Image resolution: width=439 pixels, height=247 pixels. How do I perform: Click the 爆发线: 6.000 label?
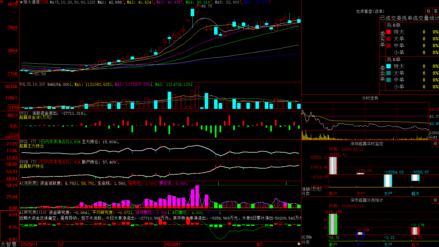(x=173, y=183)
